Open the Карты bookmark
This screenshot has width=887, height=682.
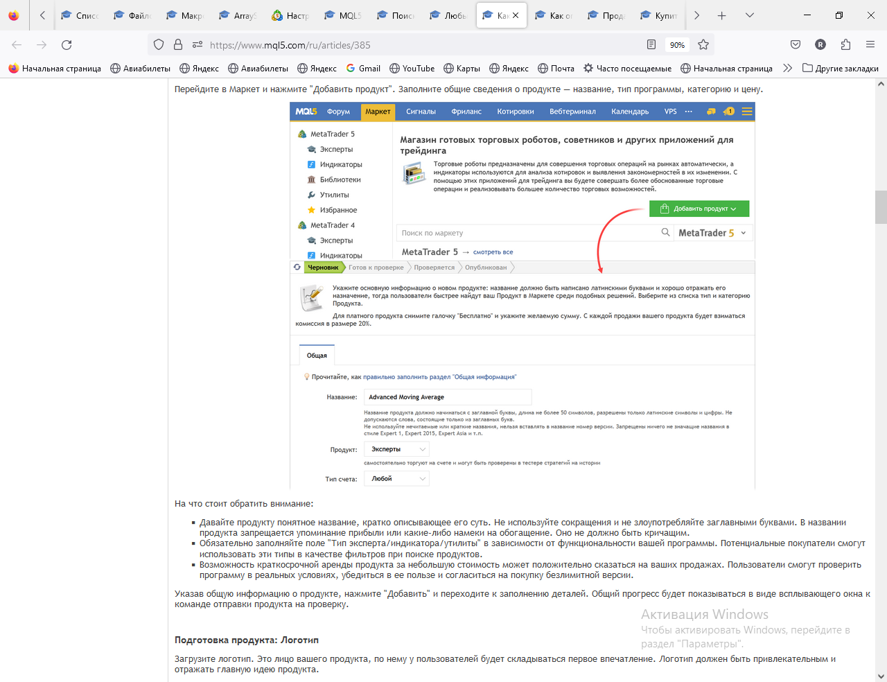coord(462,69)
